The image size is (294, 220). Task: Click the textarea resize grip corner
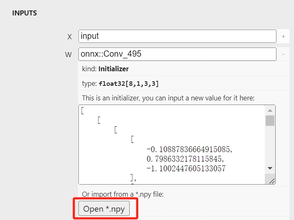click(271, 181)
